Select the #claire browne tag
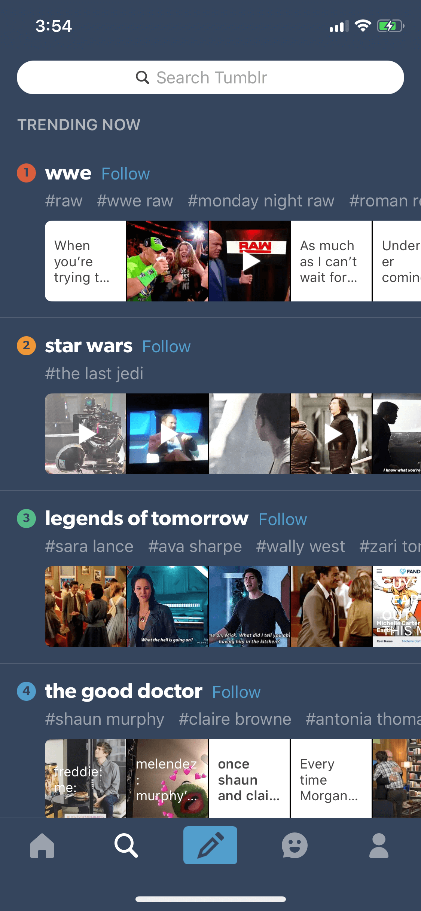The image size is (421, 911). pyautogui.click(x=235, y=719)
